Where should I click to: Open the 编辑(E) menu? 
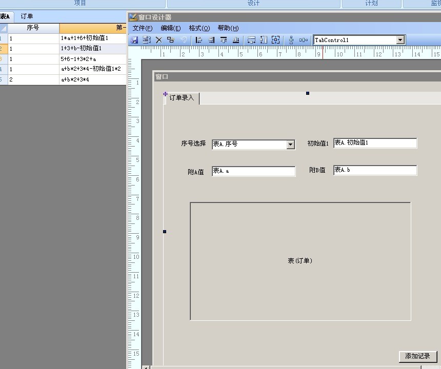pos(171,28)
